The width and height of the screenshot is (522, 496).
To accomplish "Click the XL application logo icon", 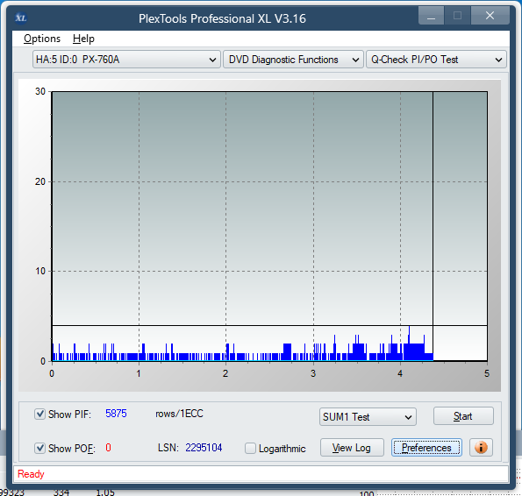I will point(21,18).
